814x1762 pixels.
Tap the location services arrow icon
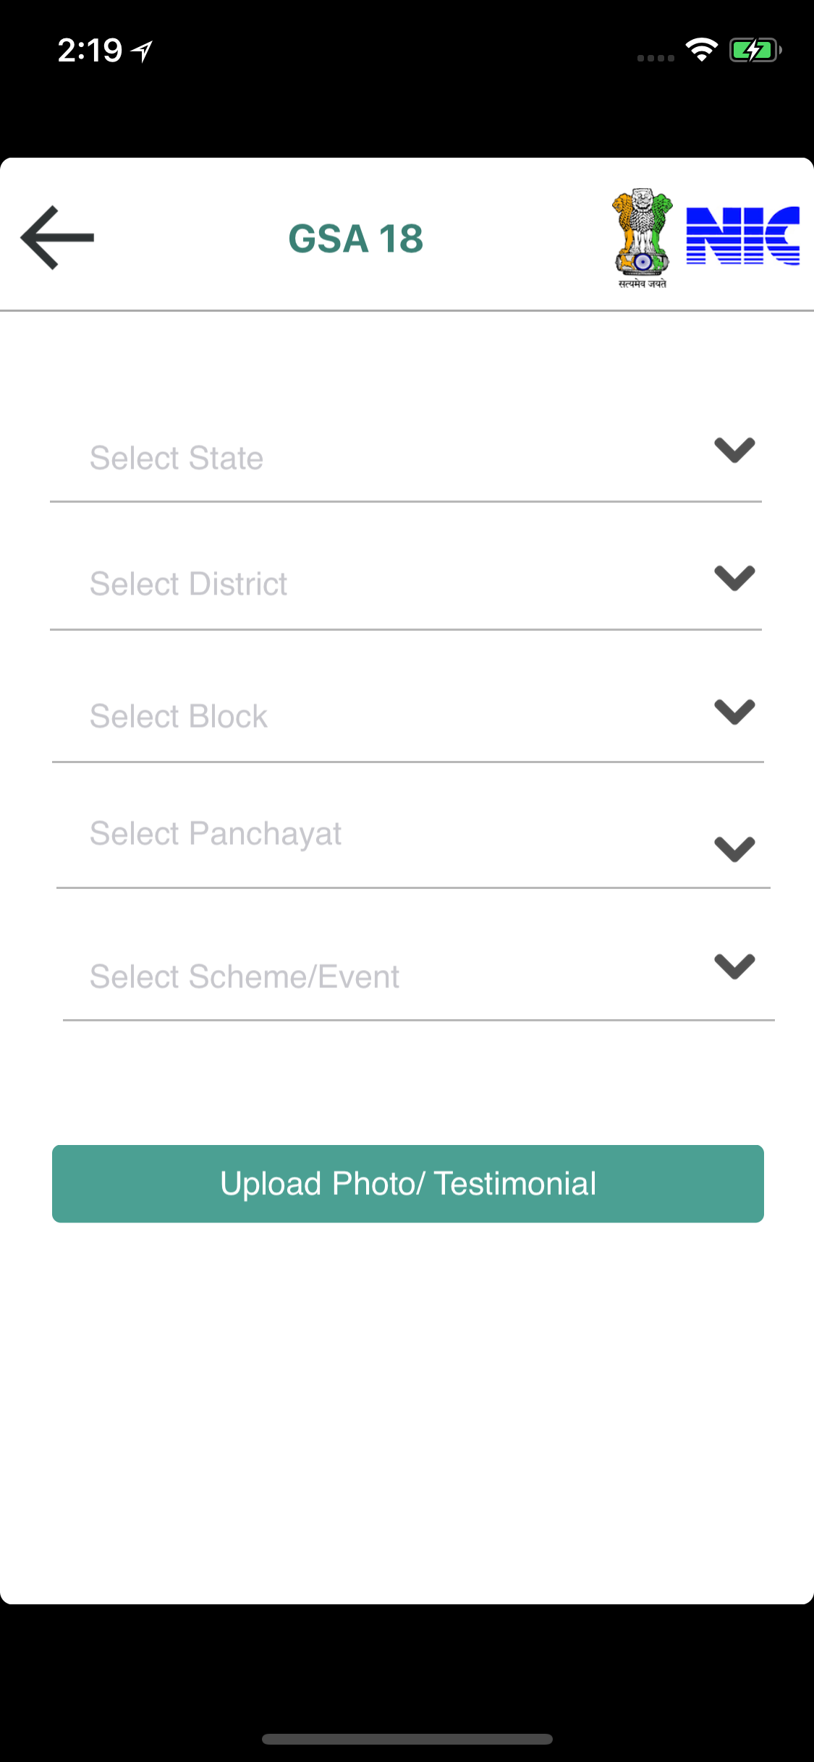142,51
